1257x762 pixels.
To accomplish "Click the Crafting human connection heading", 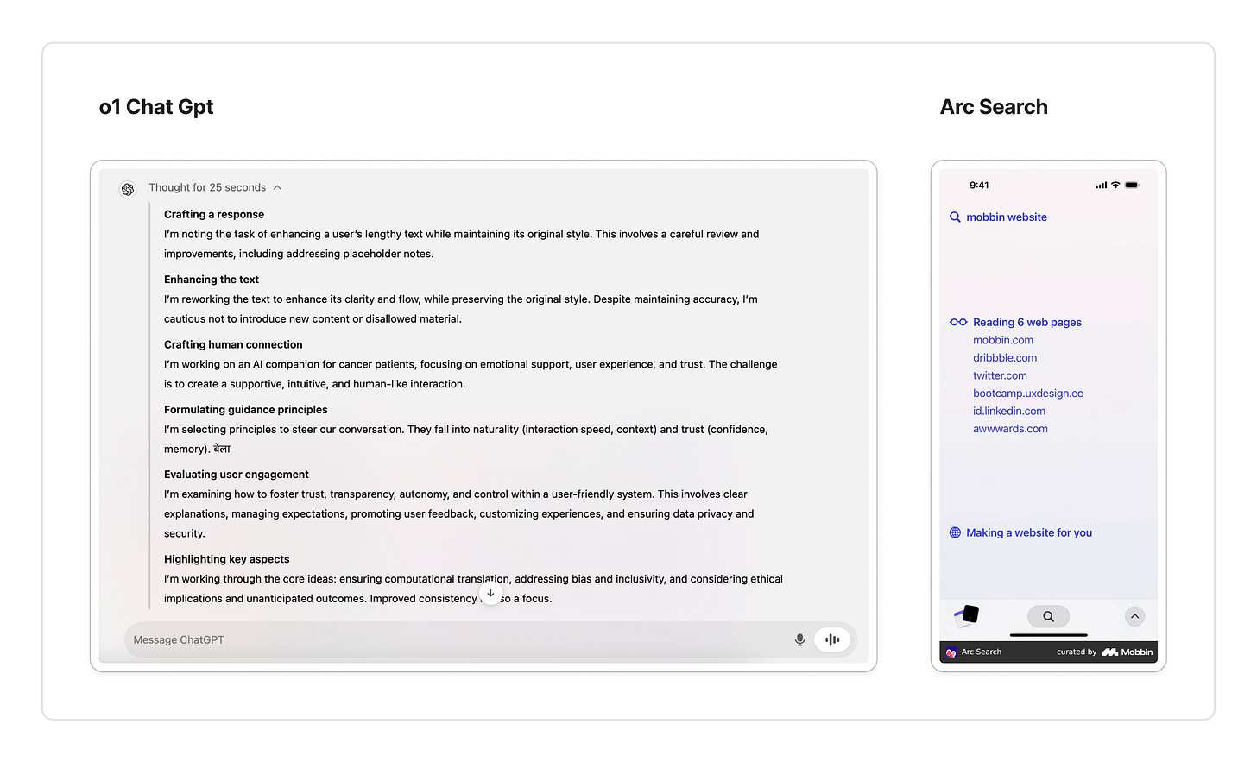I will pos(233,344).
